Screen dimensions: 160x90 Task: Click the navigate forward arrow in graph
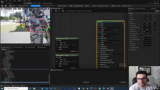click(59, 11)
